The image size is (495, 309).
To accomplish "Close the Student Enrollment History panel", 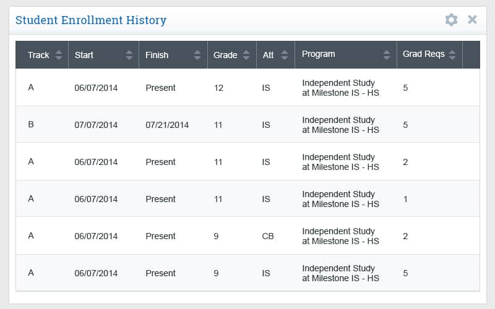I will coord(472,20).
